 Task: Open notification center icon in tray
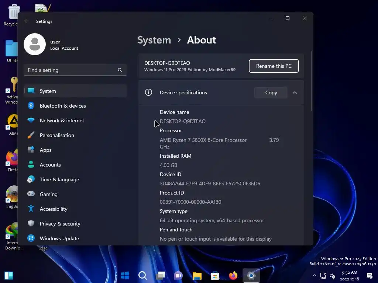pyautogui.click(x=369, y=276)
